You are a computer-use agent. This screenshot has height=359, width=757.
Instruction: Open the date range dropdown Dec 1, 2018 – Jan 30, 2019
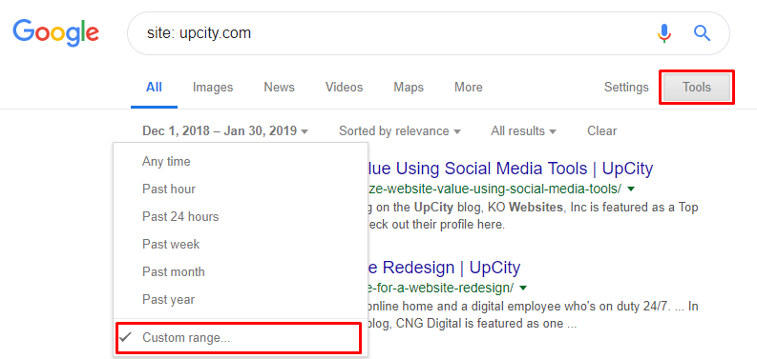click(x=225, y=130)
